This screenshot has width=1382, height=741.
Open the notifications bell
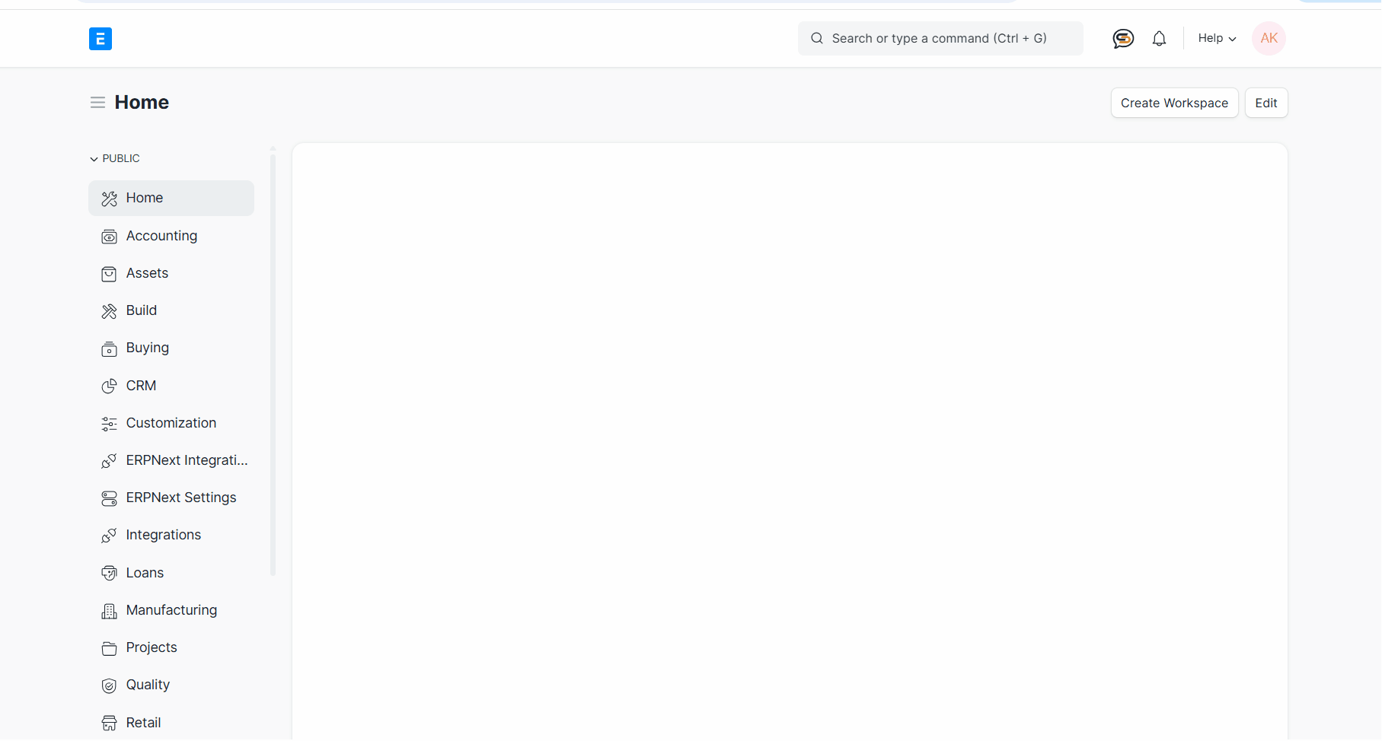pyautogui.click(x=1159, y=39)
